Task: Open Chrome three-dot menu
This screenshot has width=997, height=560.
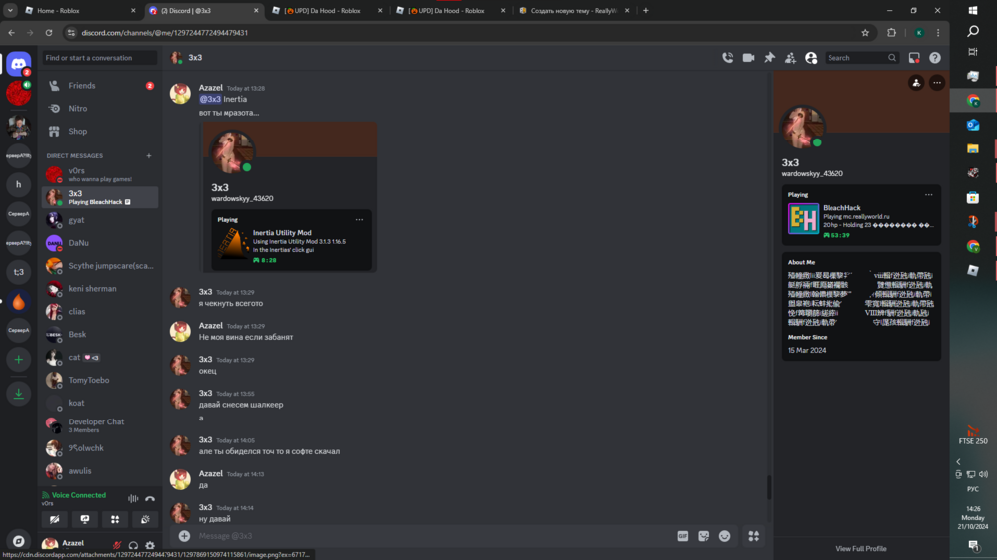Action: click(x=938, y=33)
